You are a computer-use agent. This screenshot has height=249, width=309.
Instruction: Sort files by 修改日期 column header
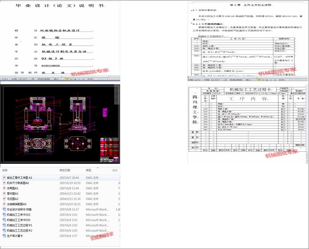(x=65, y=170)
